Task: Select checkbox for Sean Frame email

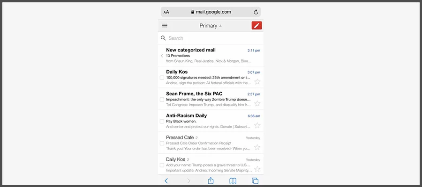Action: (162, 100)
